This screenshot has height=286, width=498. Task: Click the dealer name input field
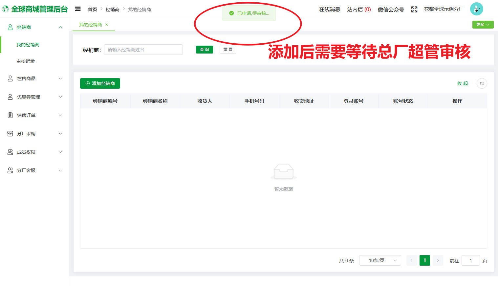143,50
